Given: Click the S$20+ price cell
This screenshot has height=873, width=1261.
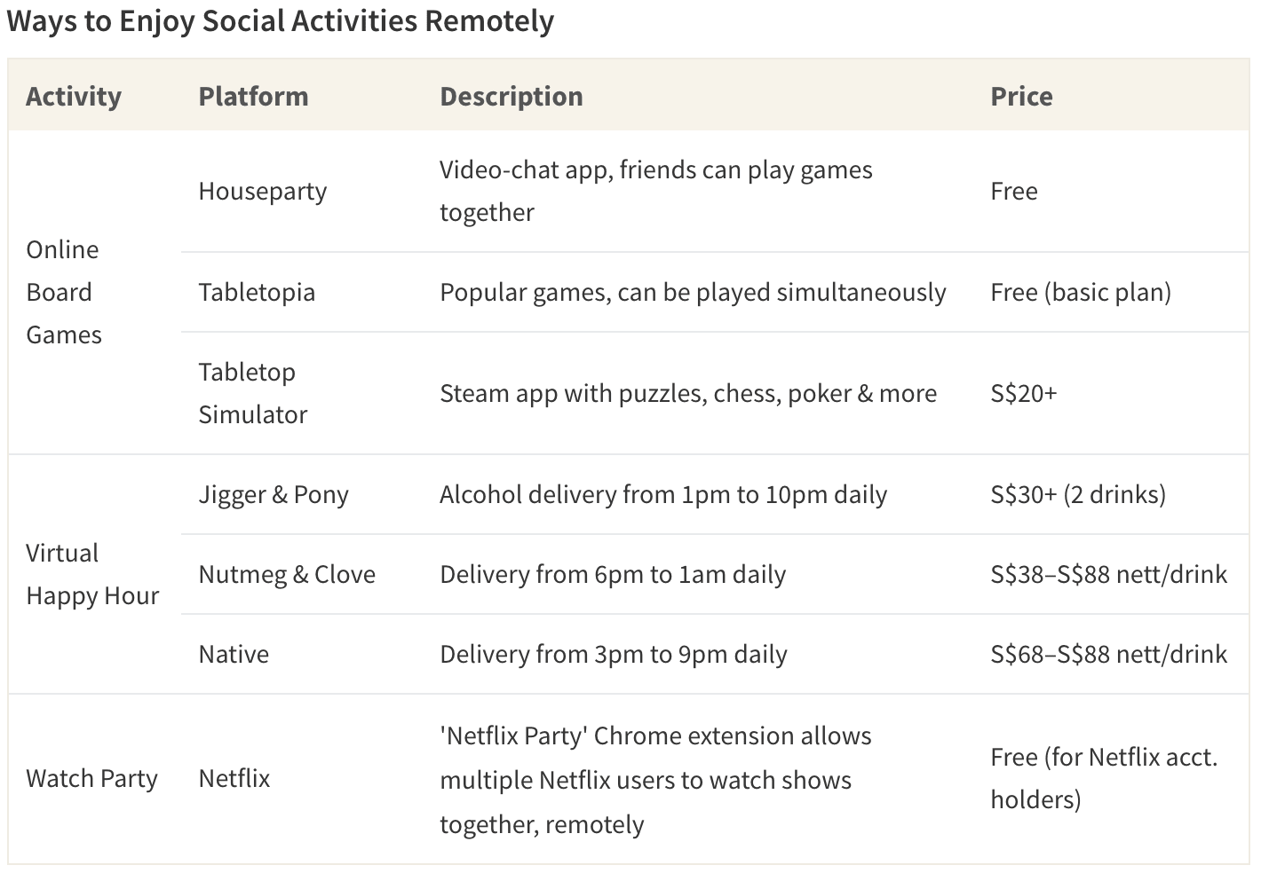Looking at the screenshot, I should click(1024, 393).
